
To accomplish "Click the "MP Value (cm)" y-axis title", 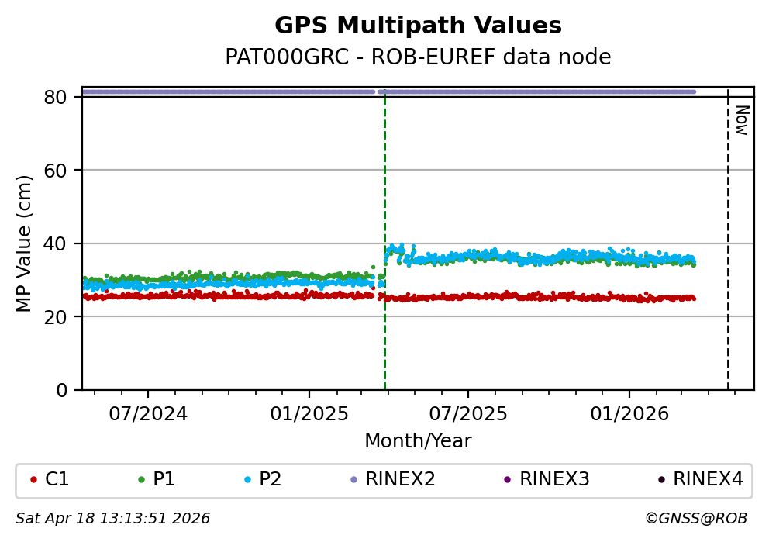I will [x=25, y=243].
